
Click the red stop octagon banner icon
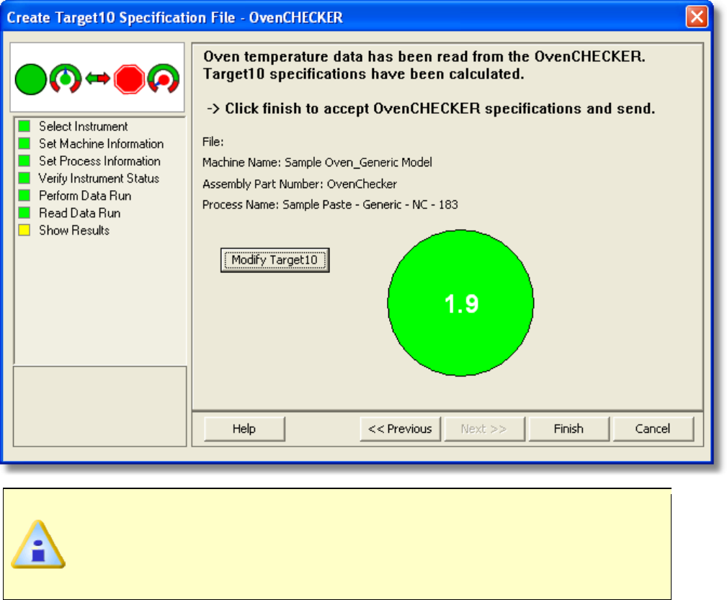coord(130,79)
